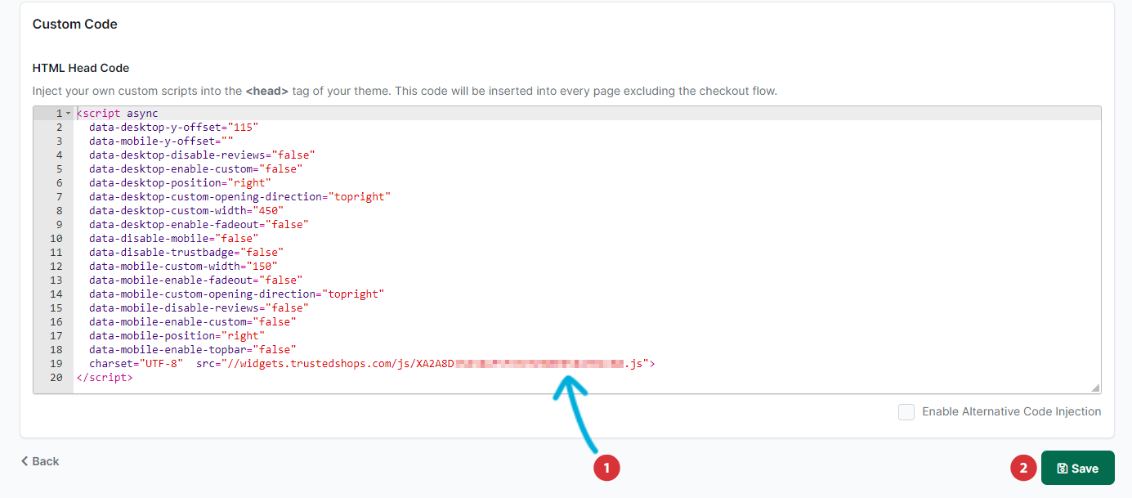The image size is (1132, 498).
Task: Click the data-mobile-y-offset="" line
Action: point(161,141)
